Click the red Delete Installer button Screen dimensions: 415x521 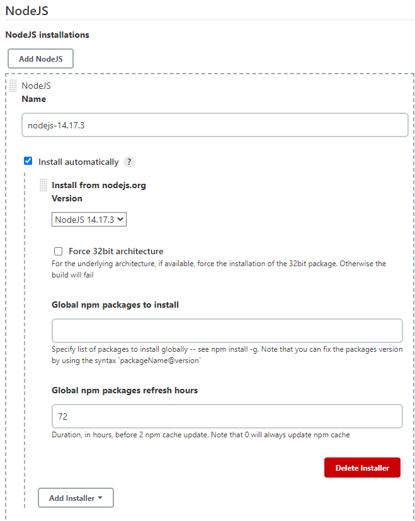tap(362, 468)
